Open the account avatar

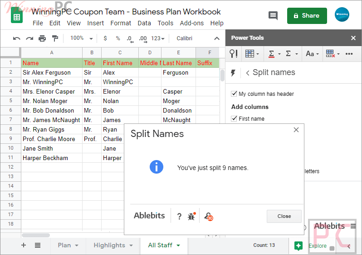coord(342,14)
